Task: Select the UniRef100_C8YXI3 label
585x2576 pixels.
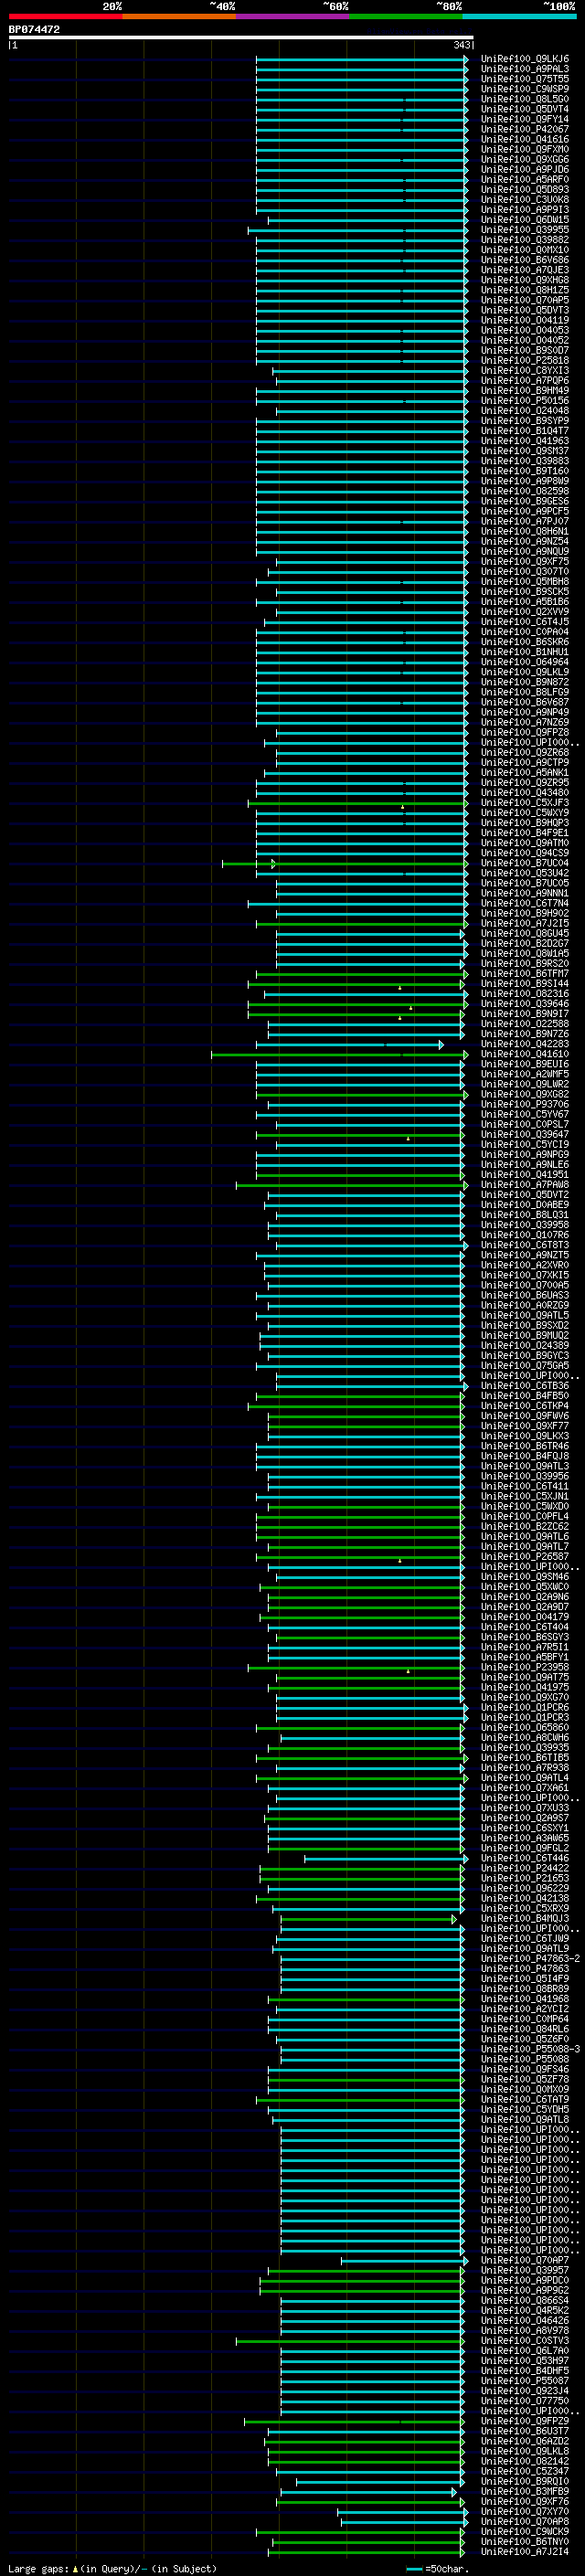Action: tap(525, 370)
